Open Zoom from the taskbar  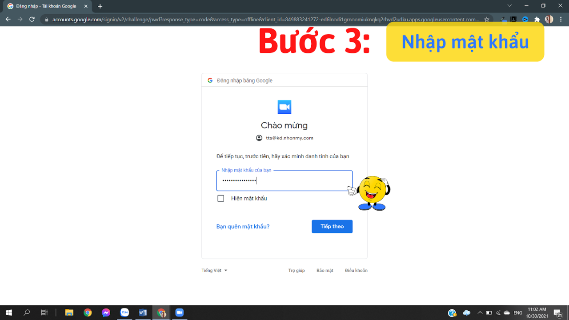(179, 312)
